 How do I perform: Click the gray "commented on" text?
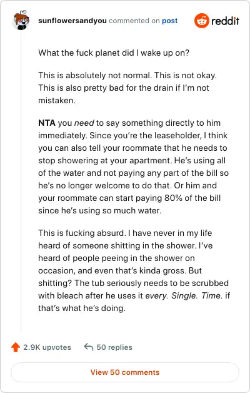click(134, 21)
